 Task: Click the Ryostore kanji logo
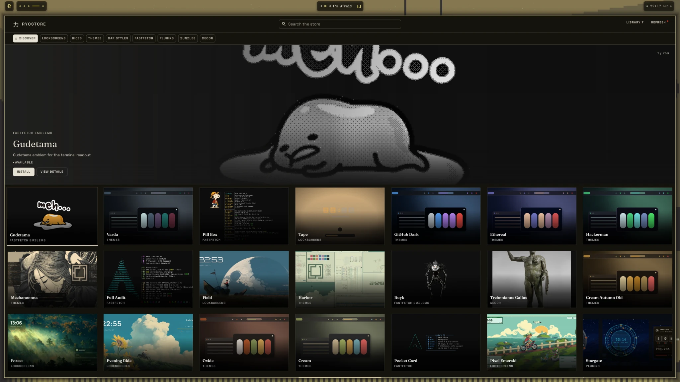tap(16, 24)
